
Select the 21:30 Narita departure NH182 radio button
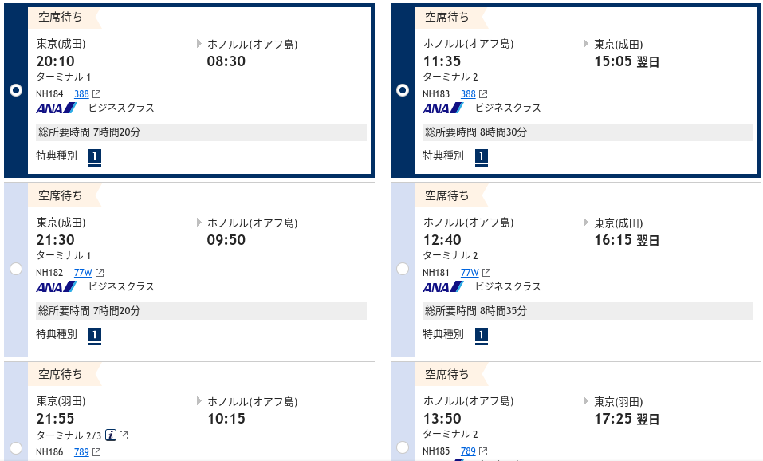(x=16, y=269)
